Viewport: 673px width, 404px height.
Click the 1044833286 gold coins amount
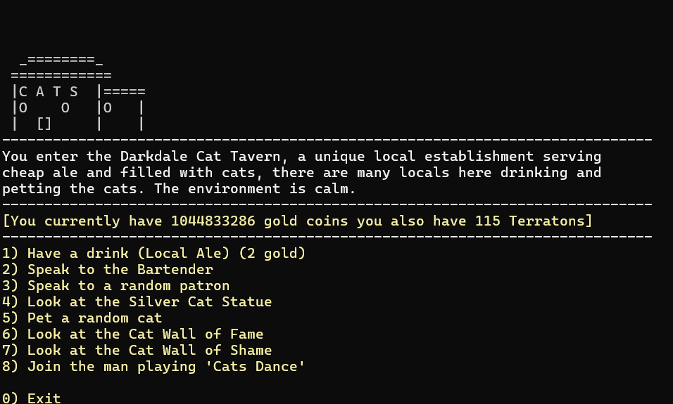(x=213, y=221)
